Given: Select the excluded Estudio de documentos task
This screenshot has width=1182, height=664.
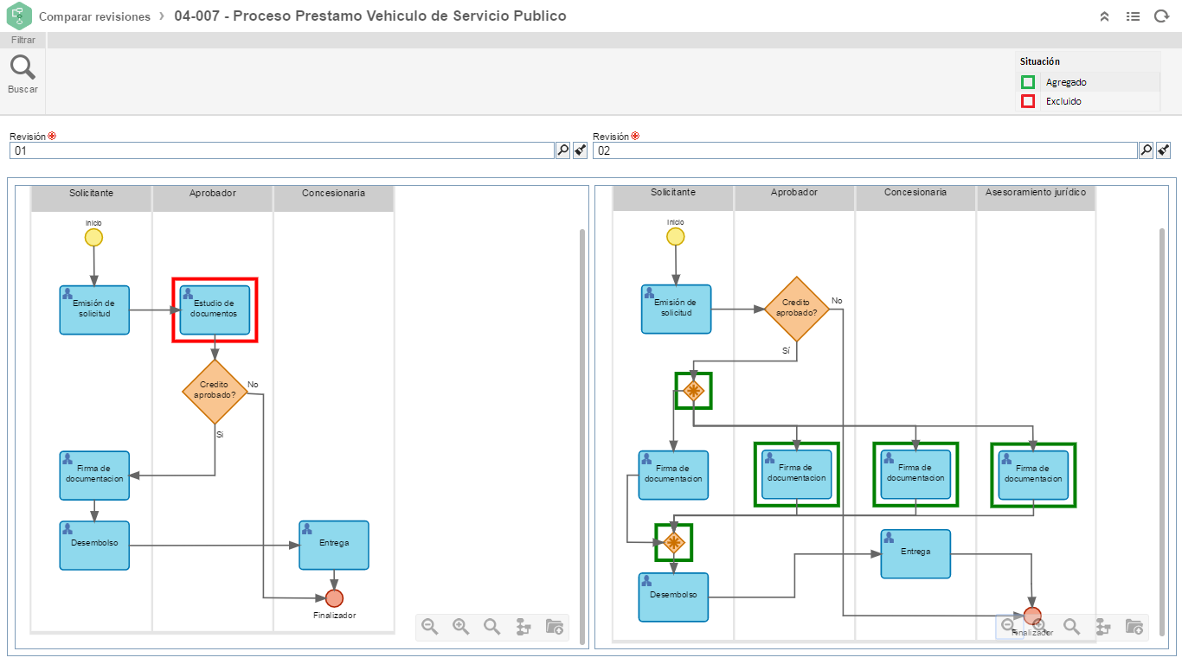Looking at the screenshot, I should coord(214,310).
